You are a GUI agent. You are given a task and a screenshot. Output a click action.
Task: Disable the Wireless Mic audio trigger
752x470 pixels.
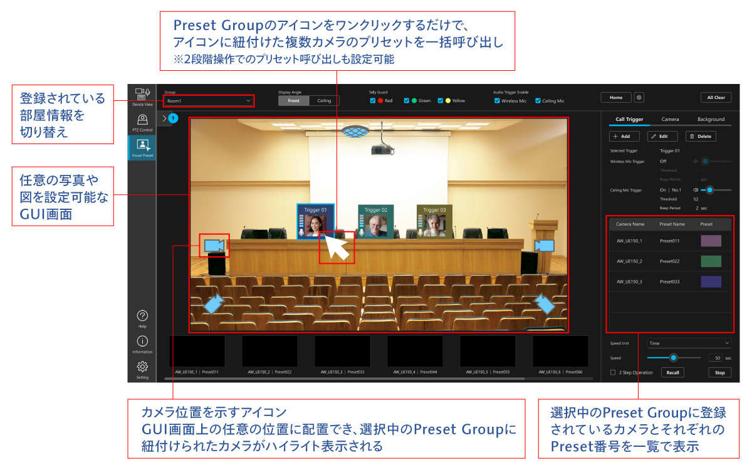coord(497,101)
